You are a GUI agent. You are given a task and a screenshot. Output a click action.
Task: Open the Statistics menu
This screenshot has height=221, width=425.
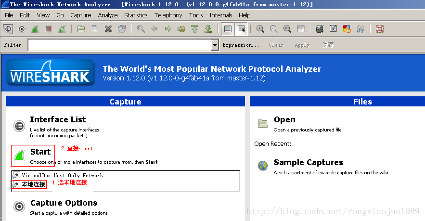coord(136,15)
